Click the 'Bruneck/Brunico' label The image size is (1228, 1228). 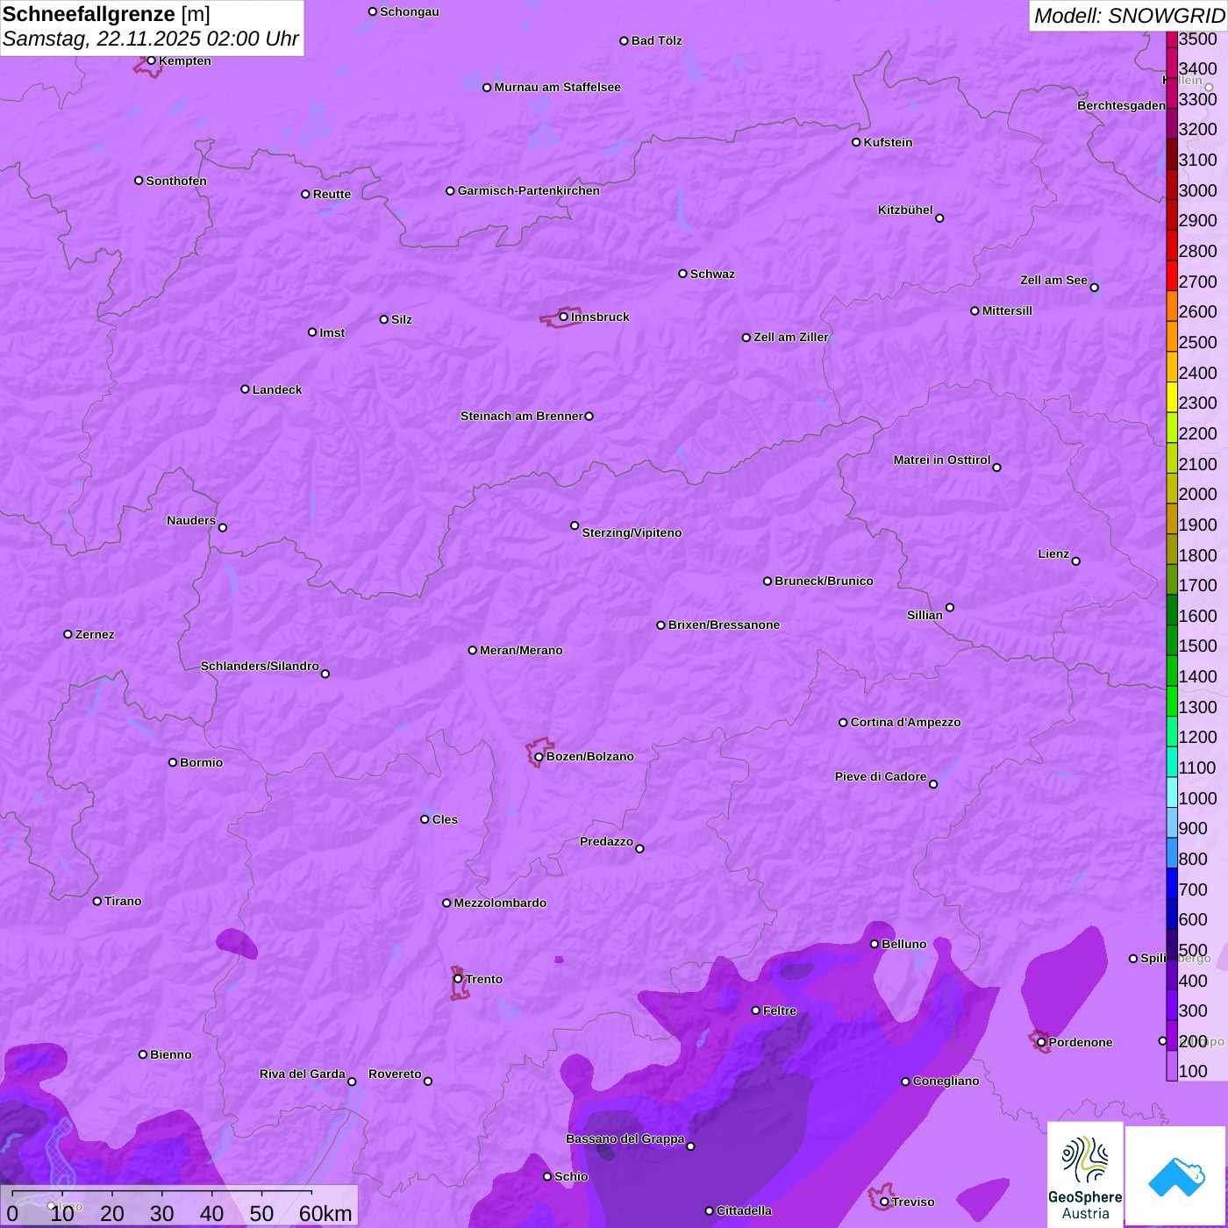click(824, 581)
